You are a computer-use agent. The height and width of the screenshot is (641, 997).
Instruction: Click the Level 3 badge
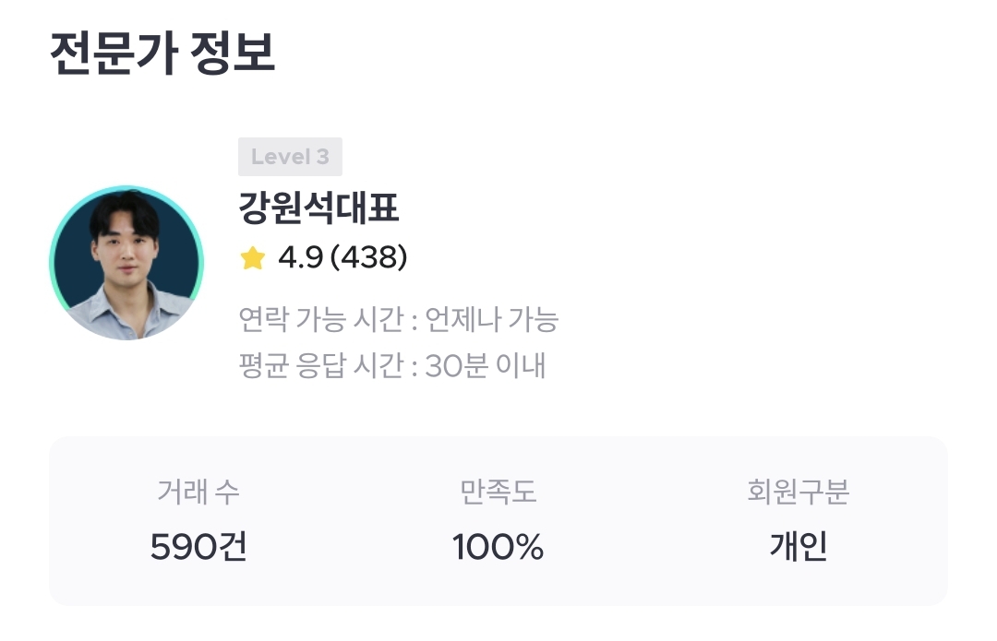290,157
